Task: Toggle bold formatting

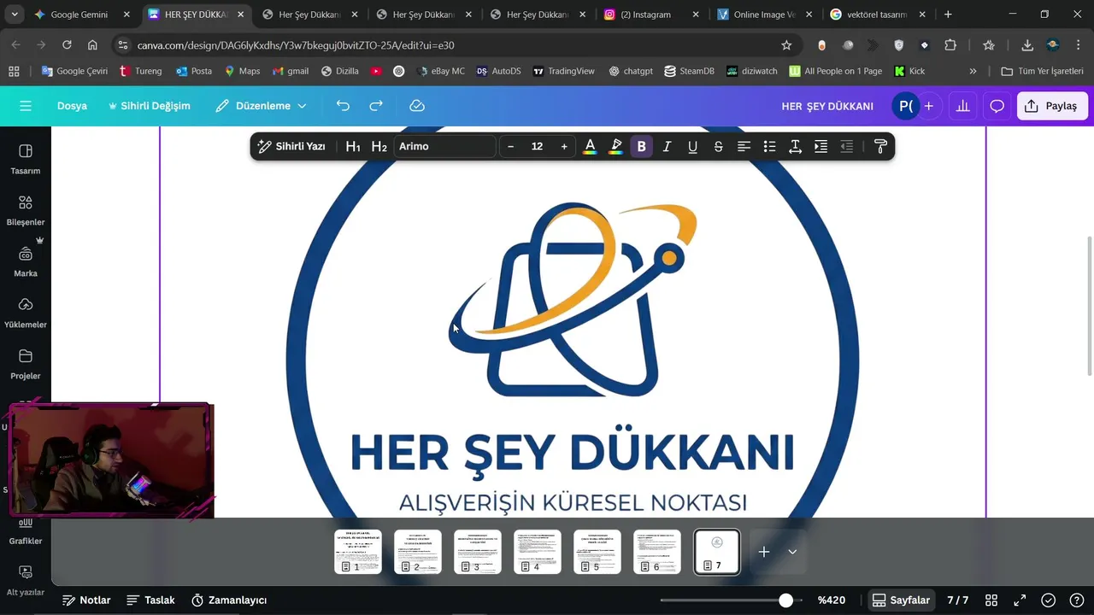Action: coord(641,146)
